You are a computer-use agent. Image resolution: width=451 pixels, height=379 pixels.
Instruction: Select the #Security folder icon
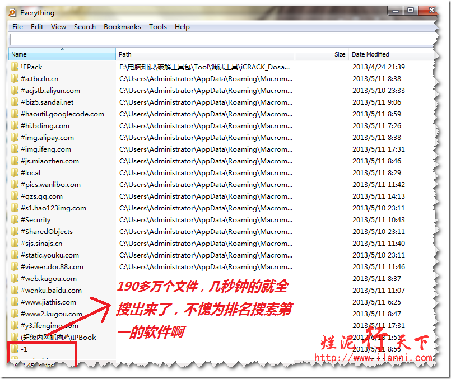(x=15, y=220)
